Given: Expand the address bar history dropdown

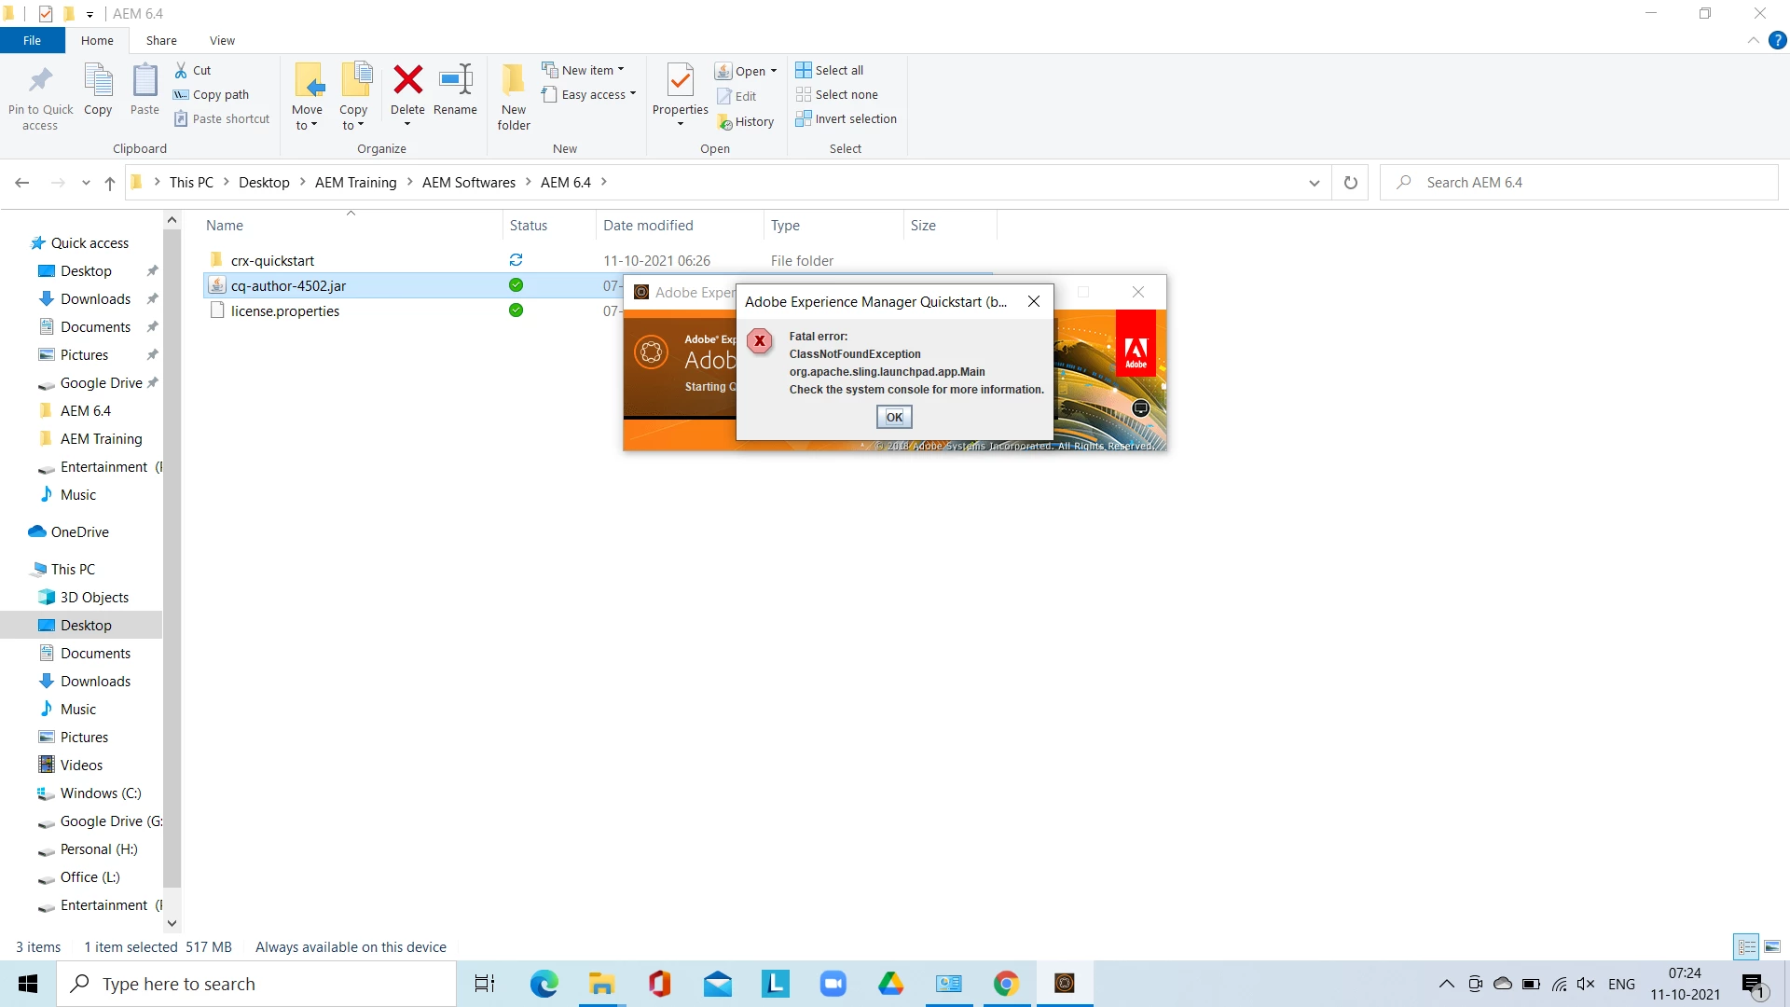Looking at the screenshot, I should click(1314, 183).
